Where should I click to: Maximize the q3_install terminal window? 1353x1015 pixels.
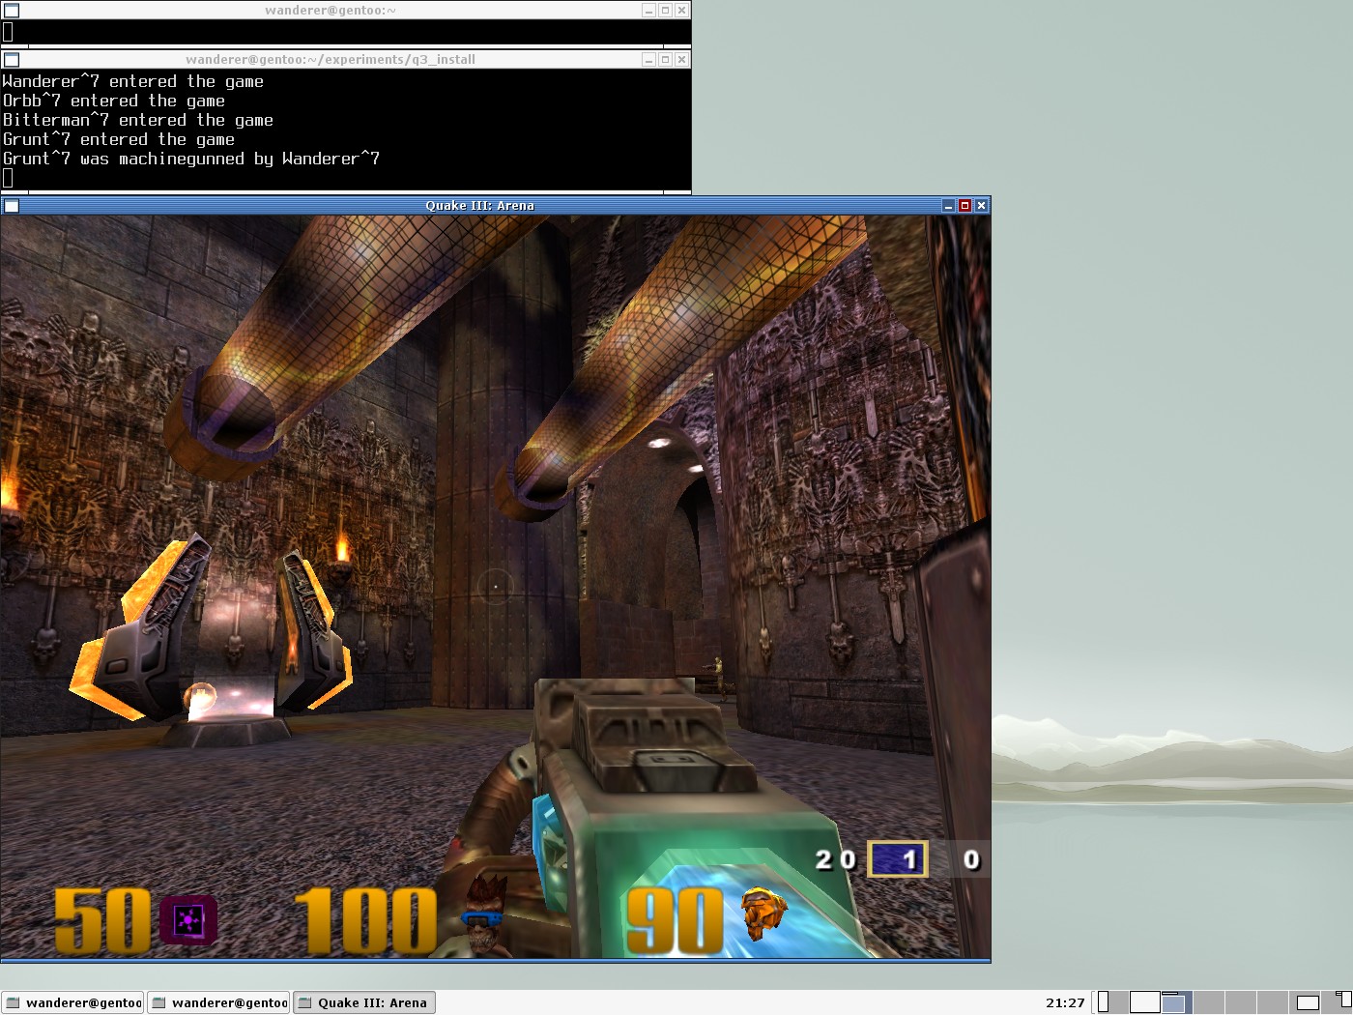[x=665, y=60]
